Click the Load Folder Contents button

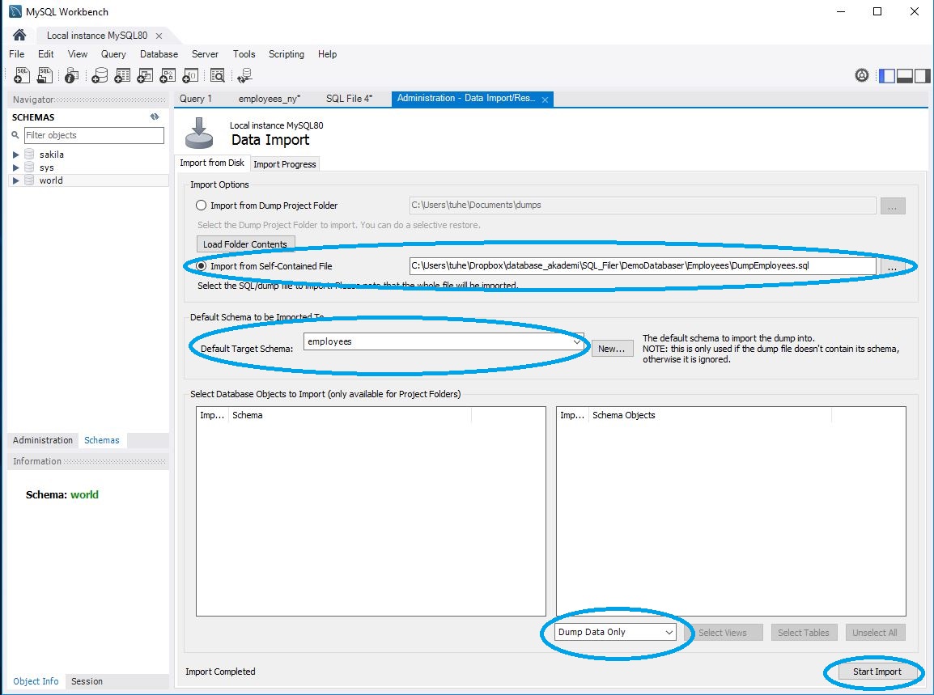point(244,244)
